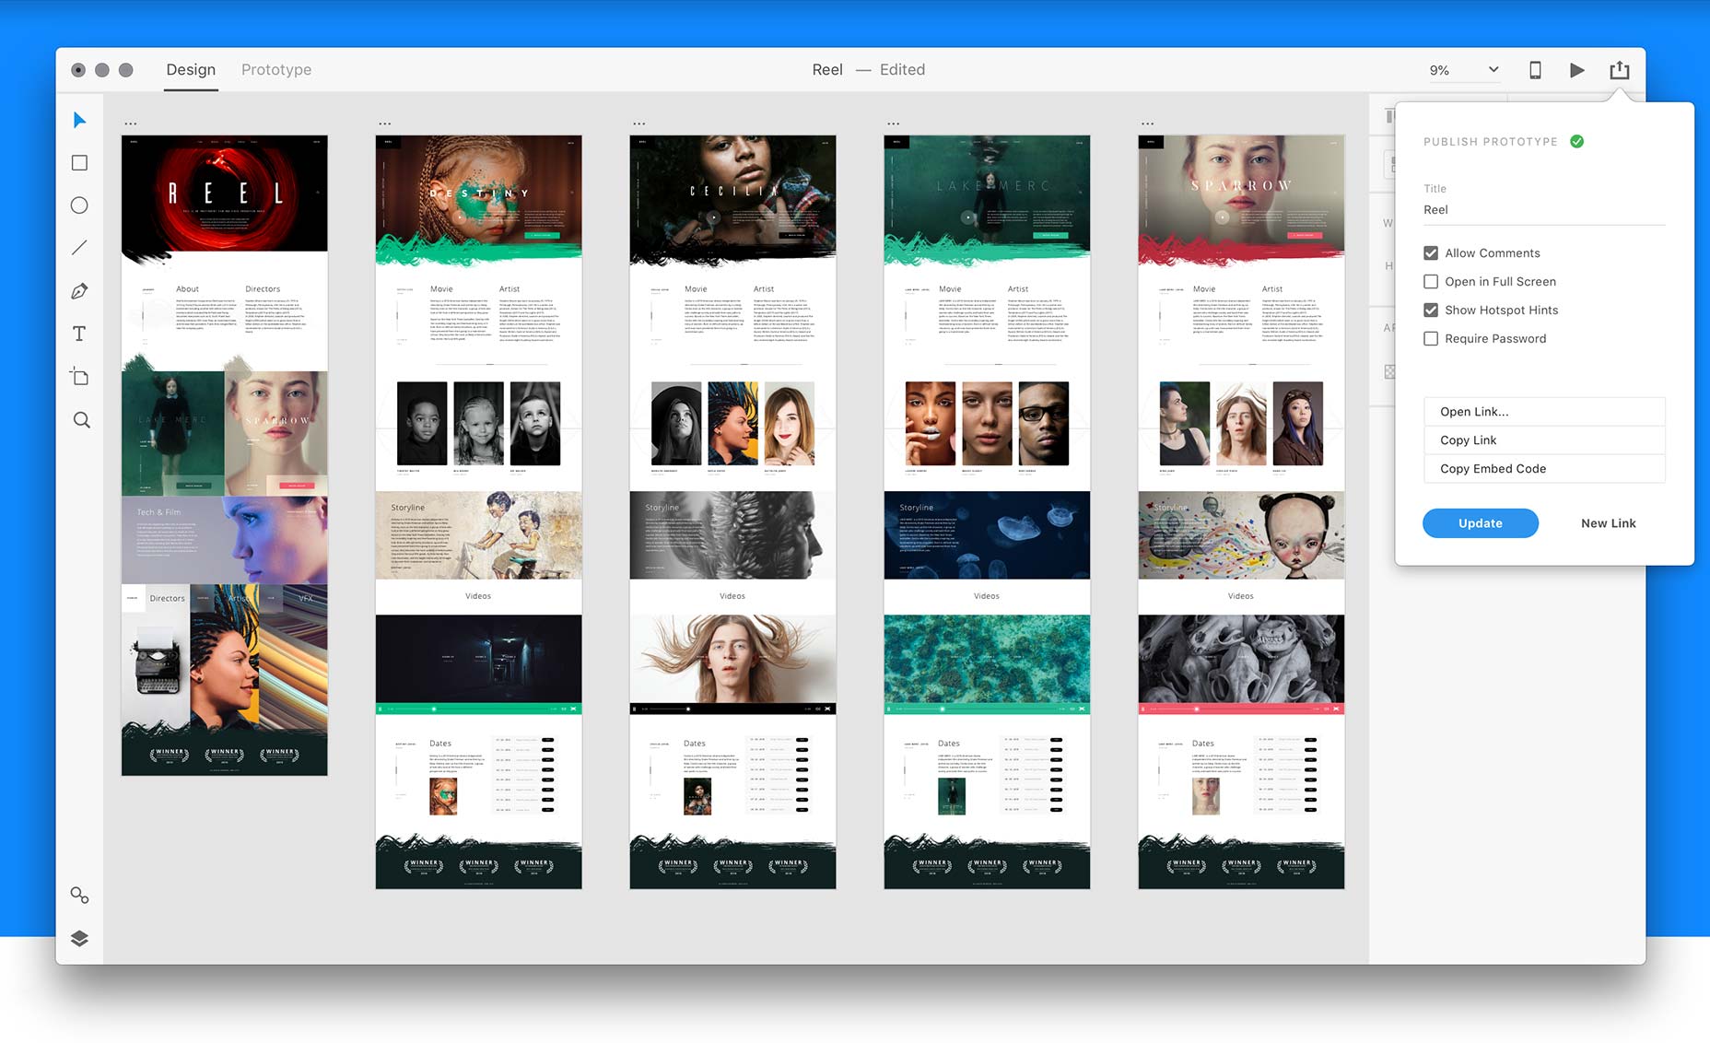The height and width of the screenshot is (1043, 1710).
Task: Enable Open in Full Screen
Action: pyautogui.click(x=1431, y=281)
